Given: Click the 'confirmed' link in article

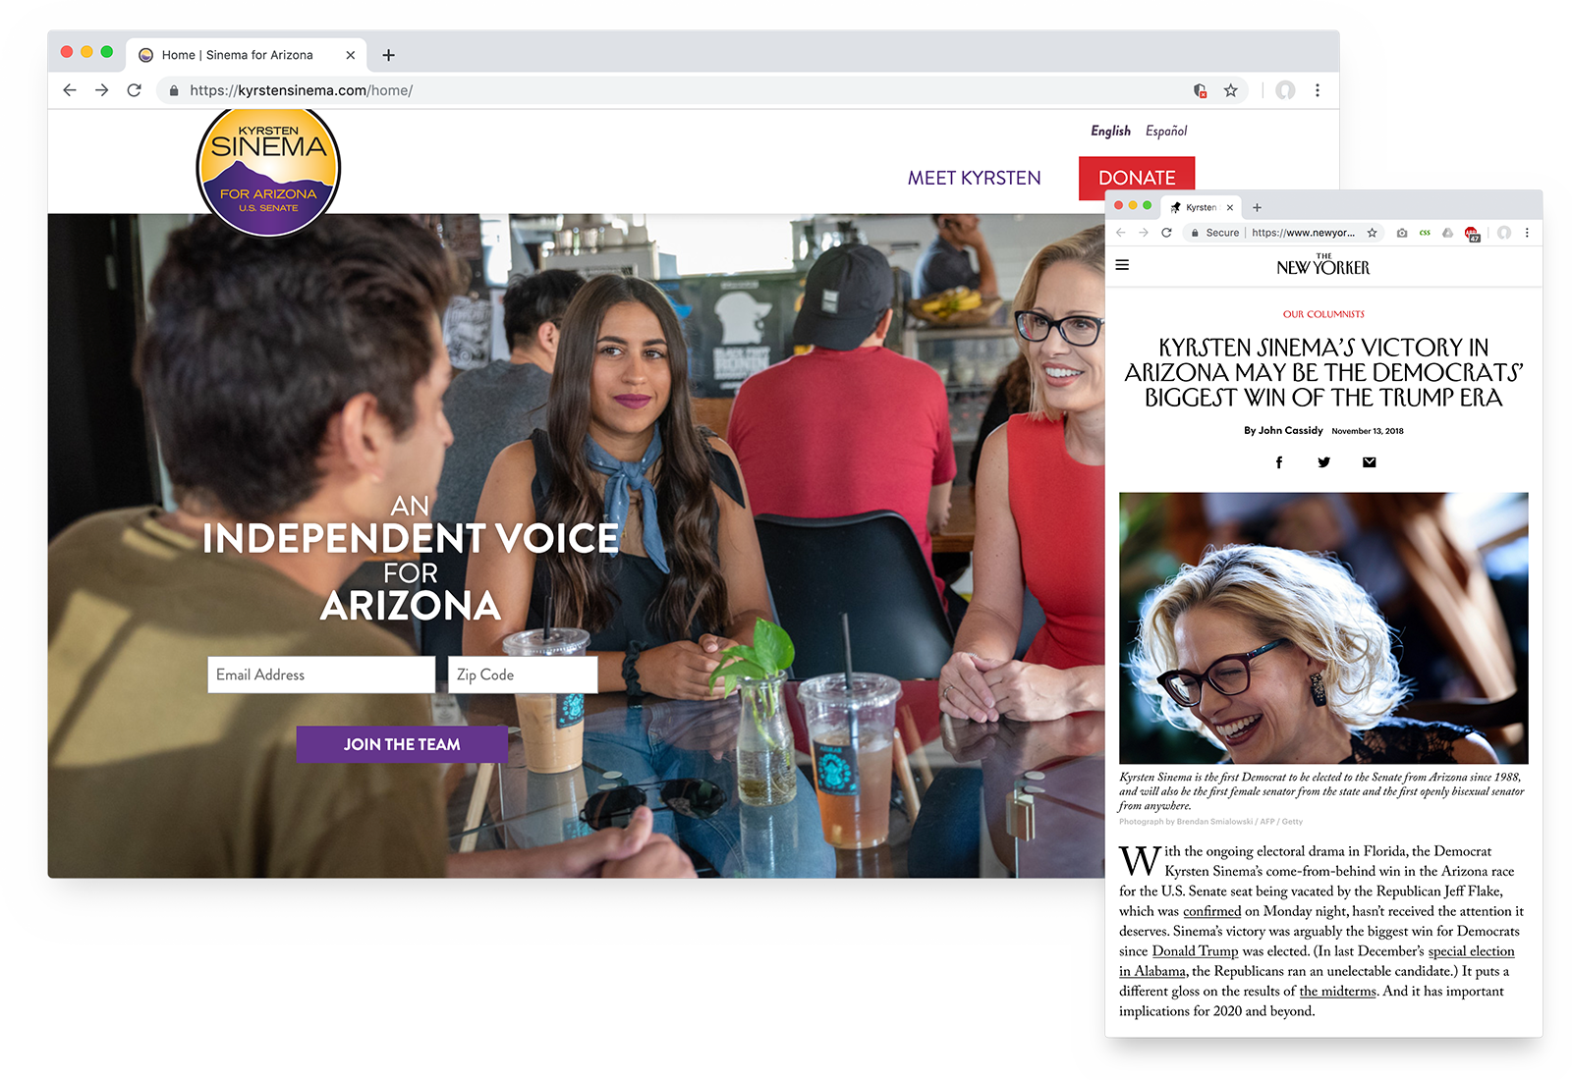Looking at the screenshot, I should (x=1211, y=911).
